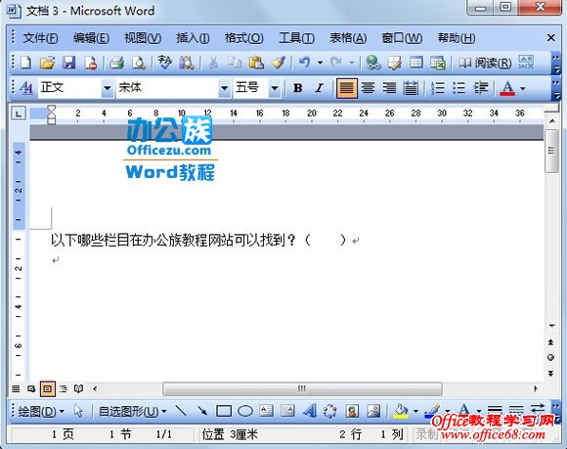Screen dimensions: 567x449
Task: Switch to Print Layout view button
Action: click(47, 389)
